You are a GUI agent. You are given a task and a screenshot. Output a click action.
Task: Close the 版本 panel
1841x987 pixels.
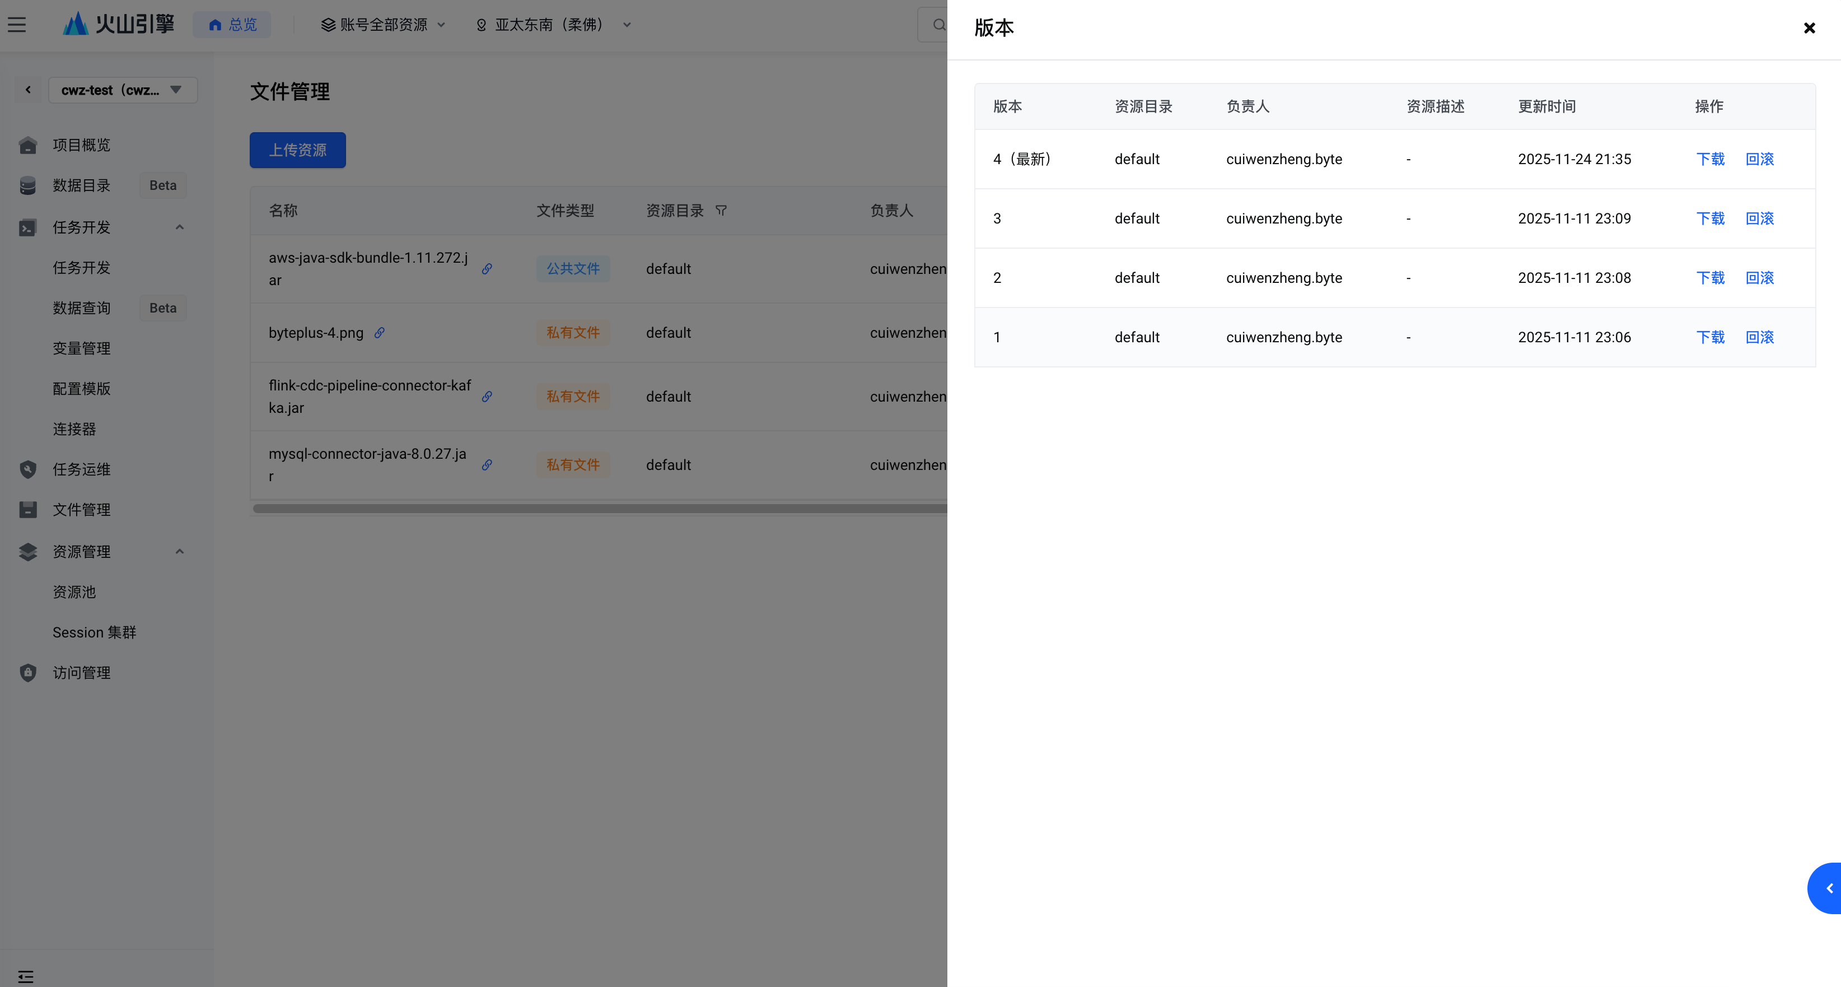tap(1809, 28)
